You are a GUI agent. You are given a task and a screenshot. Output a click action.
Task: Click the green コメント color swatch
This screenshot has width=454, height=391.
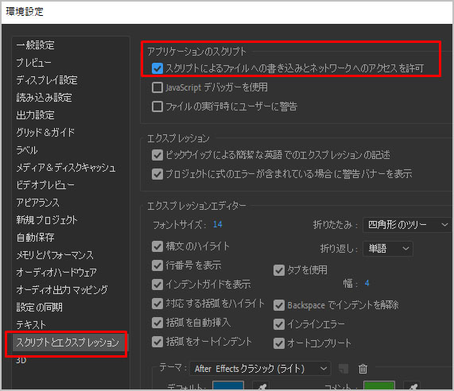[x=379, y=385]
